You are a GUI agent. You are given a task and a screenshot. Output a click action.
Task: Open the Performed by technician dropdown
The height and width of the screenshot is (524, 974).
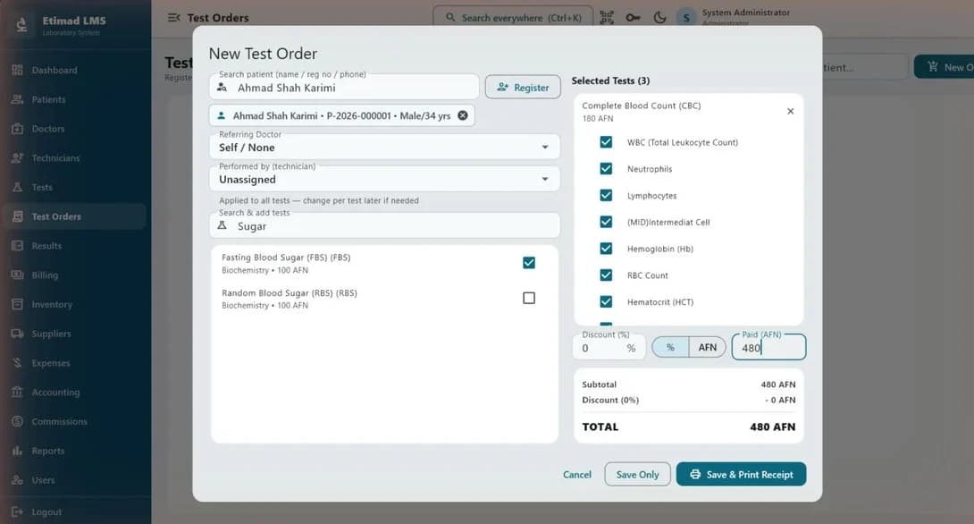tap(384, 179)
